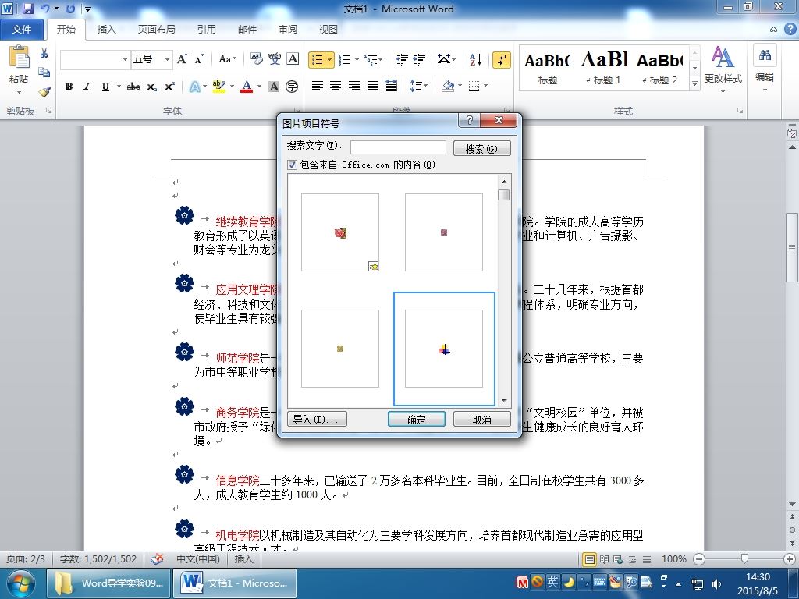Open the Editing group button
The image size is (799, 599).
click(x=765, y=69)
